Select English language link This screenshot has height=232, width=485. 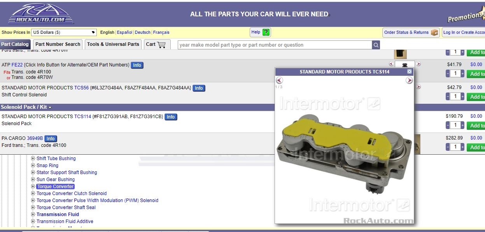(x=107, y=33)
